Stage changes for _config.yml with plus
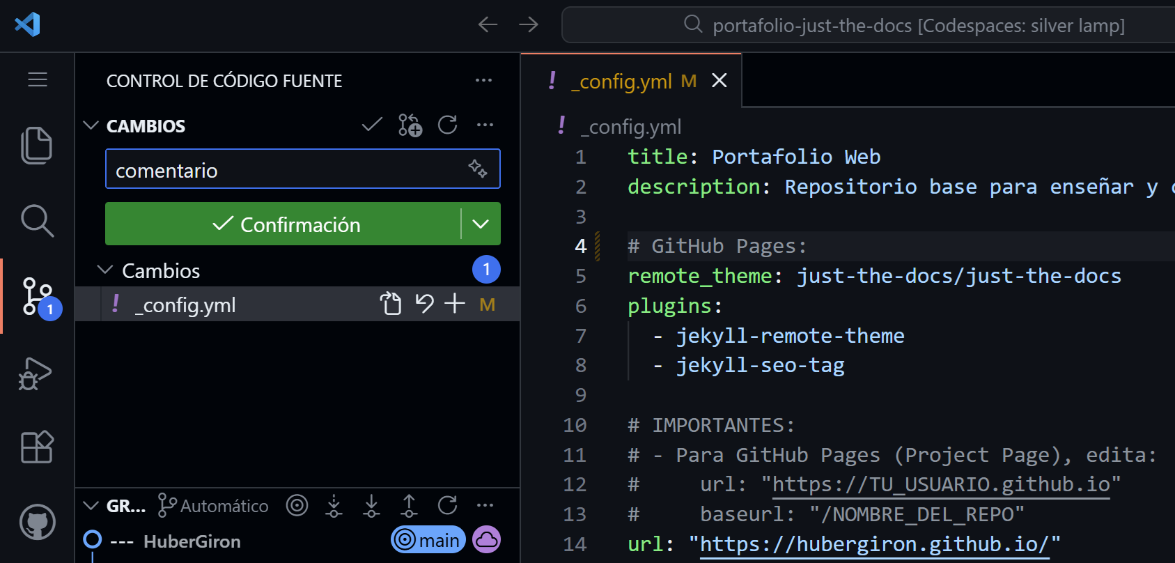 coord(455,303)
